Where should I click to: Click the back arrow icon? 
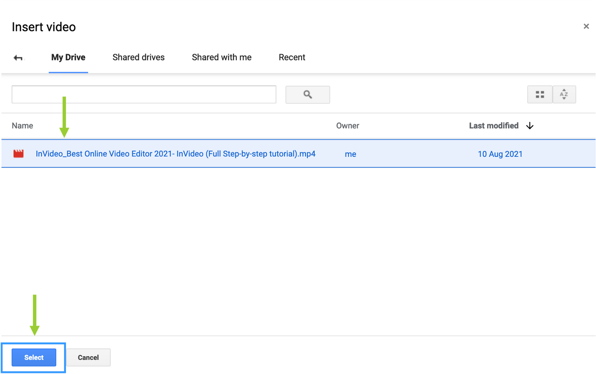point(18,57)
